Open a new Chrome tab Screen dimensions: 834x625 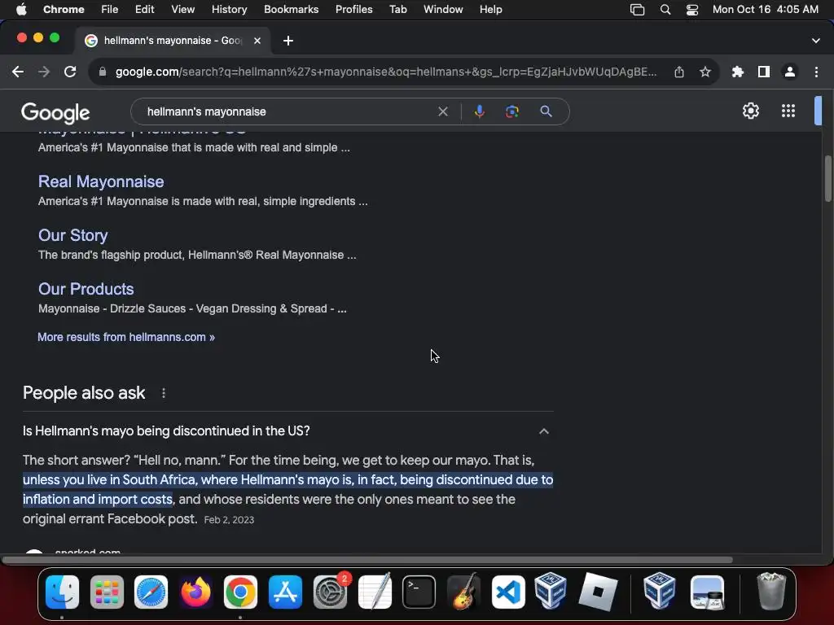point(288,41)
